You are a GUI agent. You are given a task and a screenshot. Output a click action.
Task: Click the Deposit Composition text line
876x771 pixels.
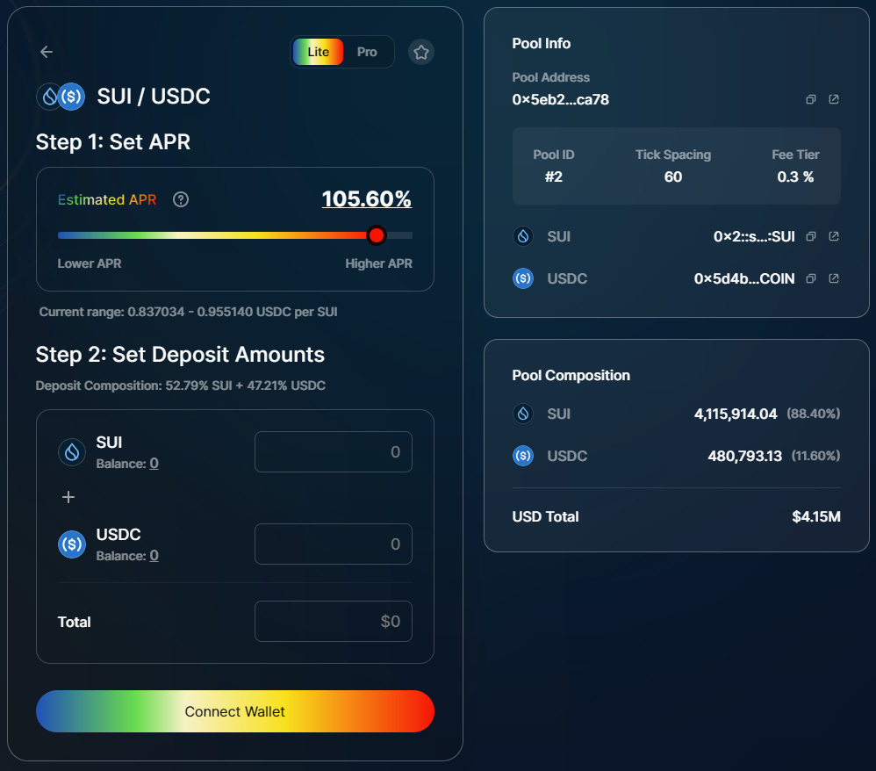click(181, 385)
